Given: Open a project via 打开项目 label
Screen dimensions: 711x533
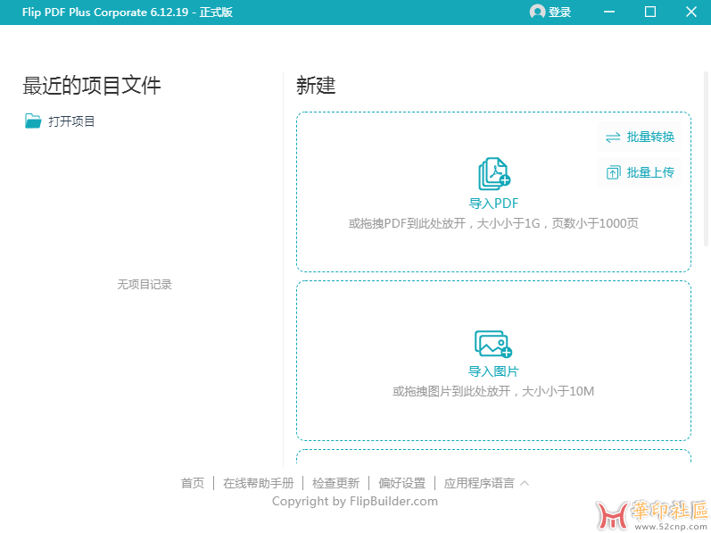Looking at the screenshot, I should pyautogui.click(x=71, y=121).
